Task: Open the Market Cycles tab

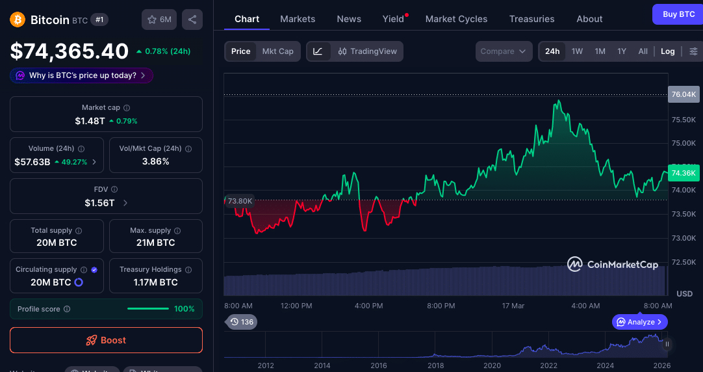Action: click(456, 19)
